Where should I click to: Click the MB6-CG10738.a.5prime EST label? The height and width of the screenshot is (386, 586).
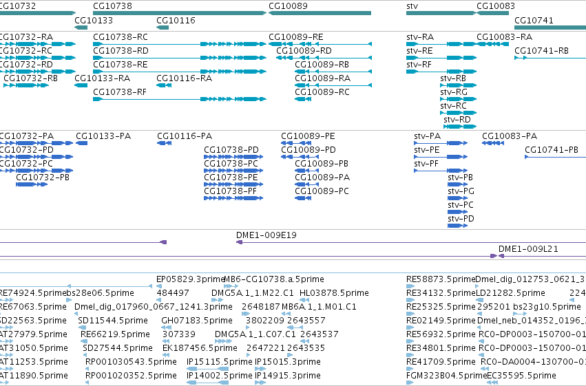(274, 279)
